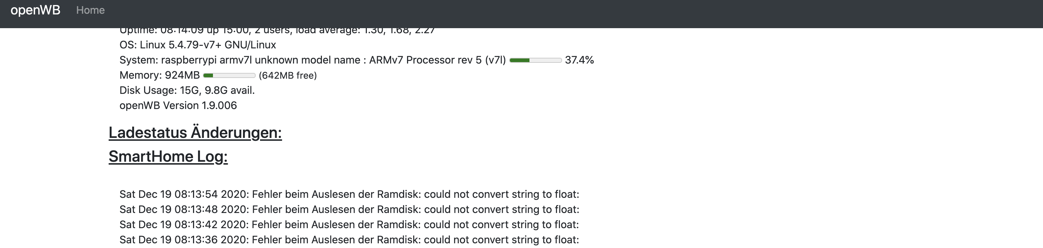The width and height of the screenshot is (1043, 248).
Task: Click the memory usage progress bar
Action: 229,75
